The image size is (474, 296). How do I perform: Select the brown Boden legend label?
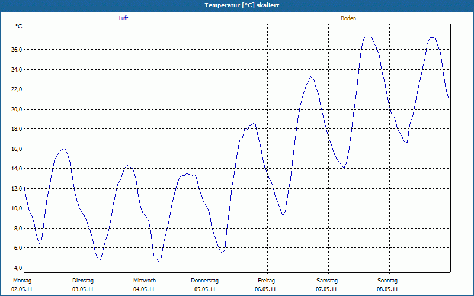348,18
